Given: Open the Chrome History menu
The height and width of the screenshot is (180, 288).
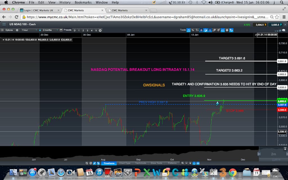Looking at the screenshot, I should coord(65,2).
